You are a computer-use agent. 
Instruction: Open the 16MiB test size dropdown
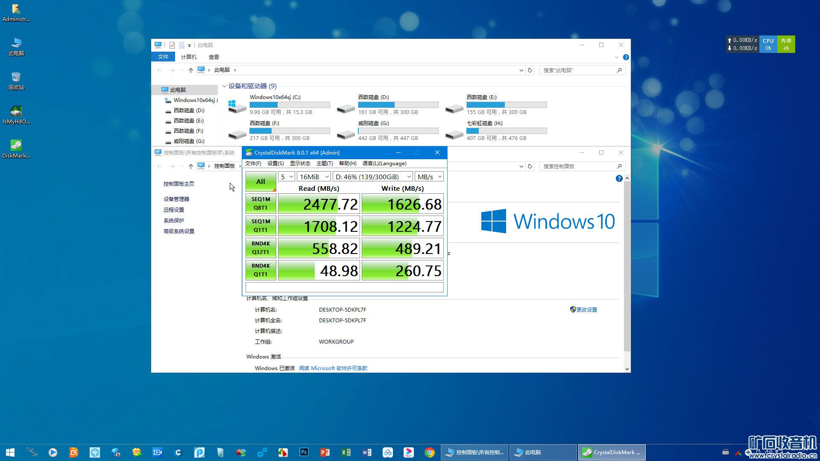pyautogui.click(x=314, y=177)
